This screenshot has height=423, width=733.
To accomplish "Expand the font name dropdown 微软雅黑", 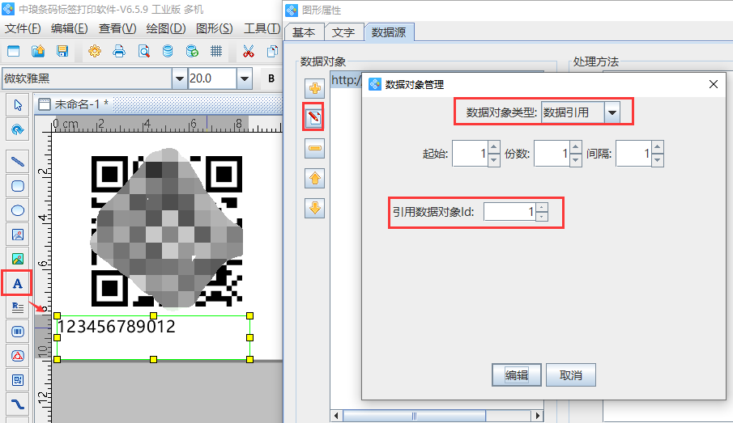I will (x=179, y=78).
